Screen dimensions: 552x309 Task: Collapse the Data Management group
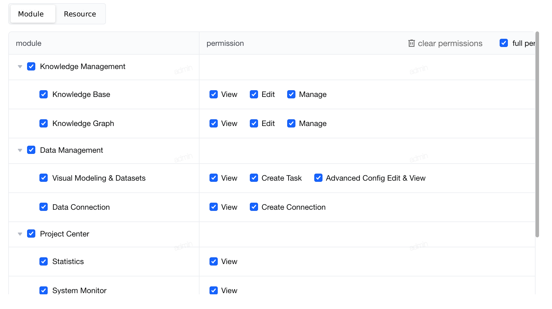pyautogui.click(x=20, y=150)
